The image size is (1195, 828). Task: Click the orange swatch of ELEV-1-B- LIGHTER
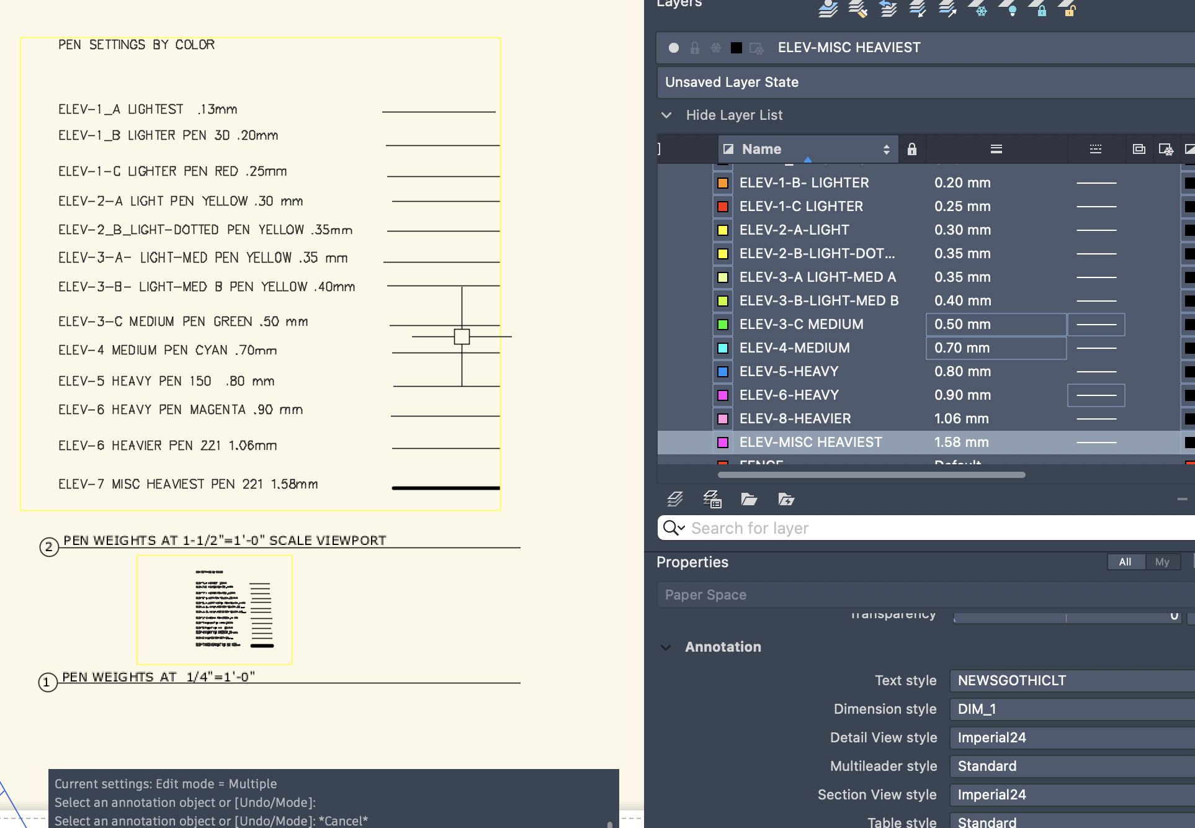(723, 183)
